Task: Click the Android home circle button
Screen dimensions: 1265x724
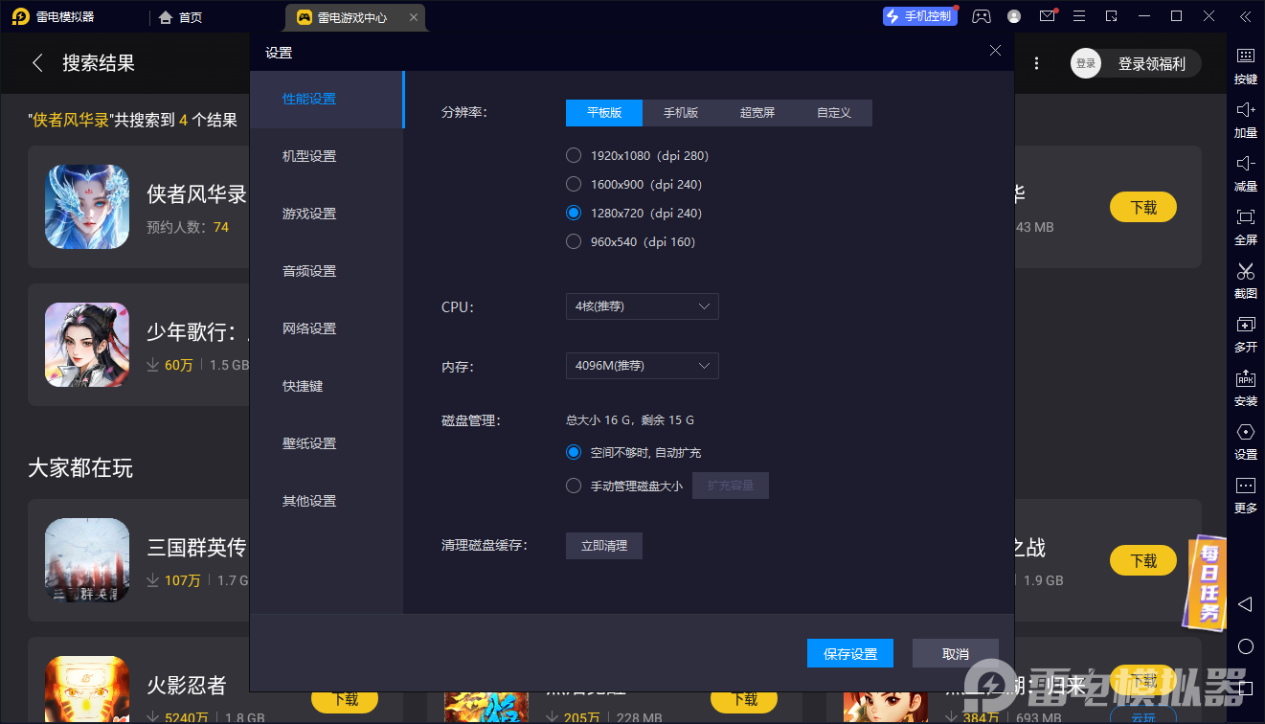Action: pos(1245,646)
